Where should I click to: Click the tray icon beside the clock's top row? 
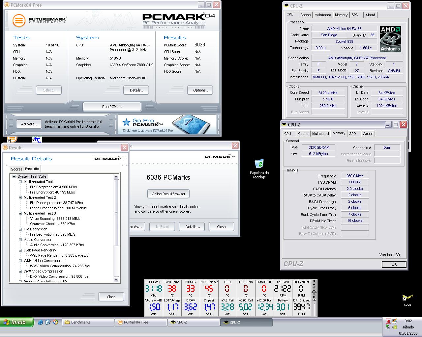click(394, 321)
